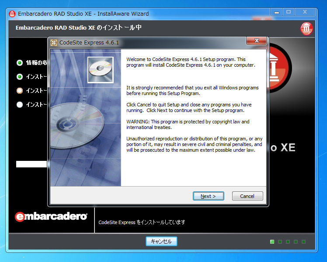
Task: Close the InstallAware Wizard window
Action: (305, 12)
